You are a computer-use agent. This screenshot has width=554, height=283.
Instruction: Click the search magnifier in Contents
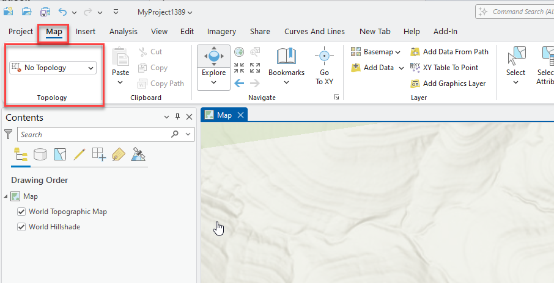click(175, 134)
